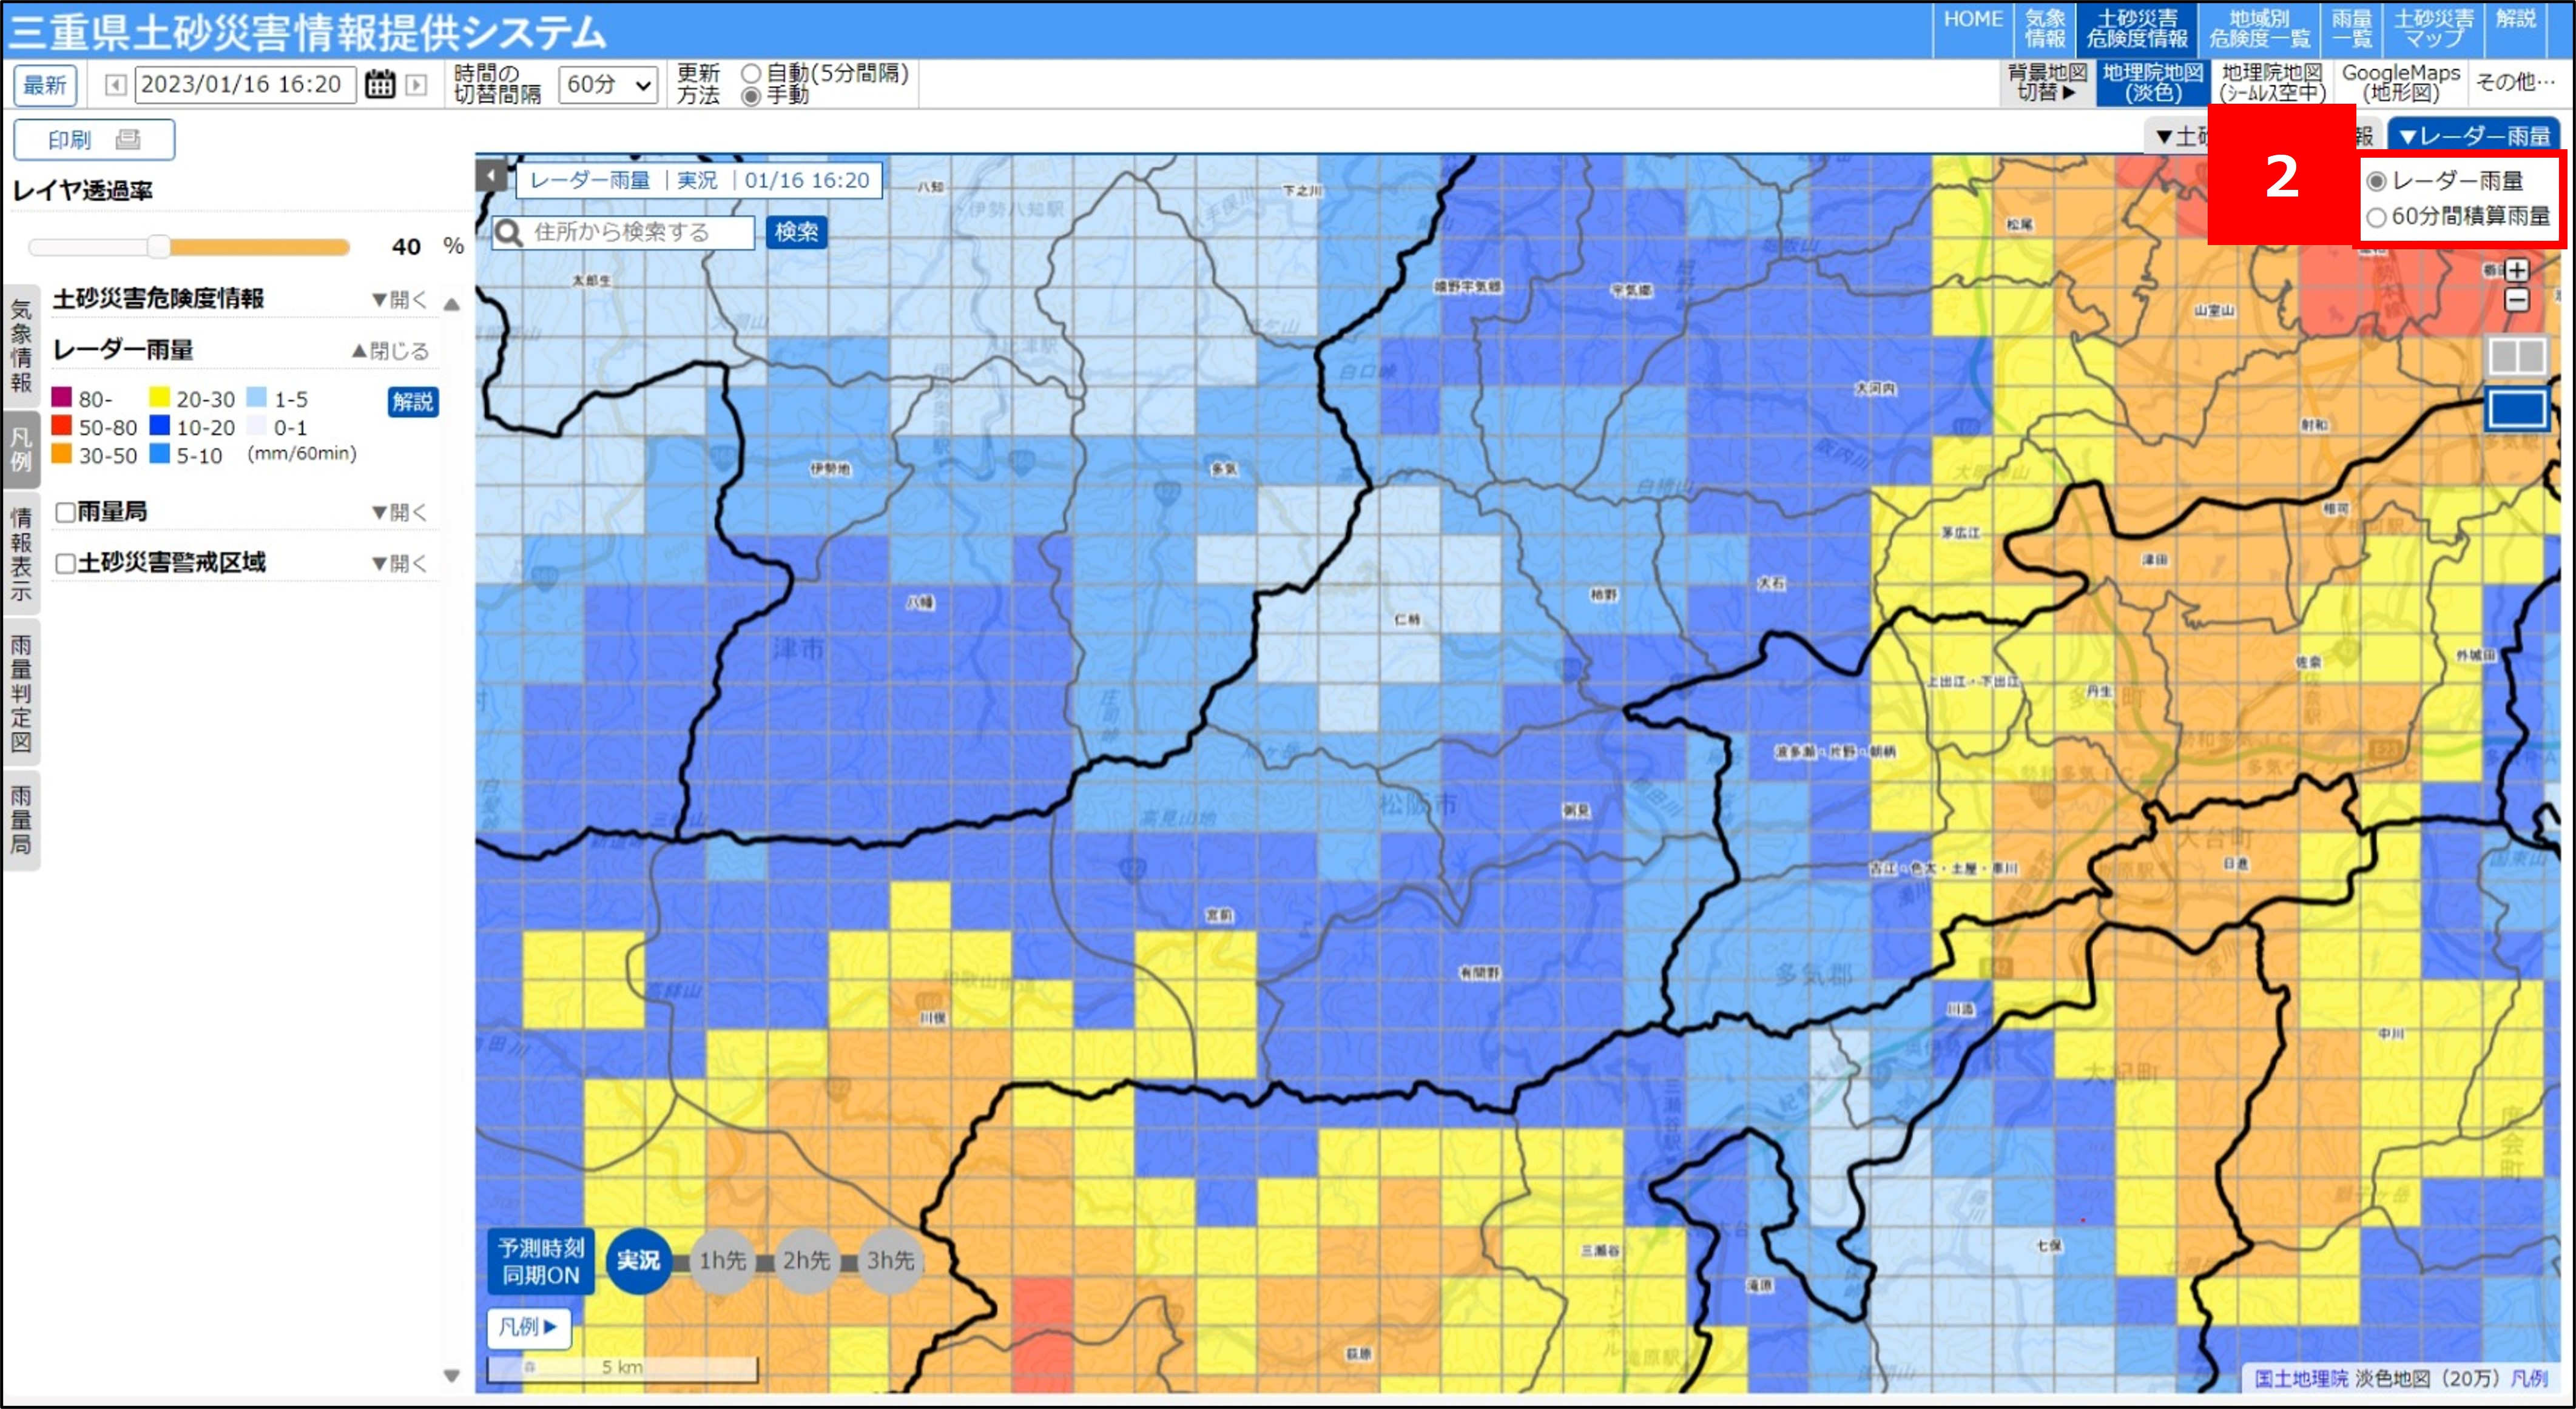Step back to the previous time
Image resolution: width=2576 pixels, height=1409 pixels.
[x=116, y=85]
